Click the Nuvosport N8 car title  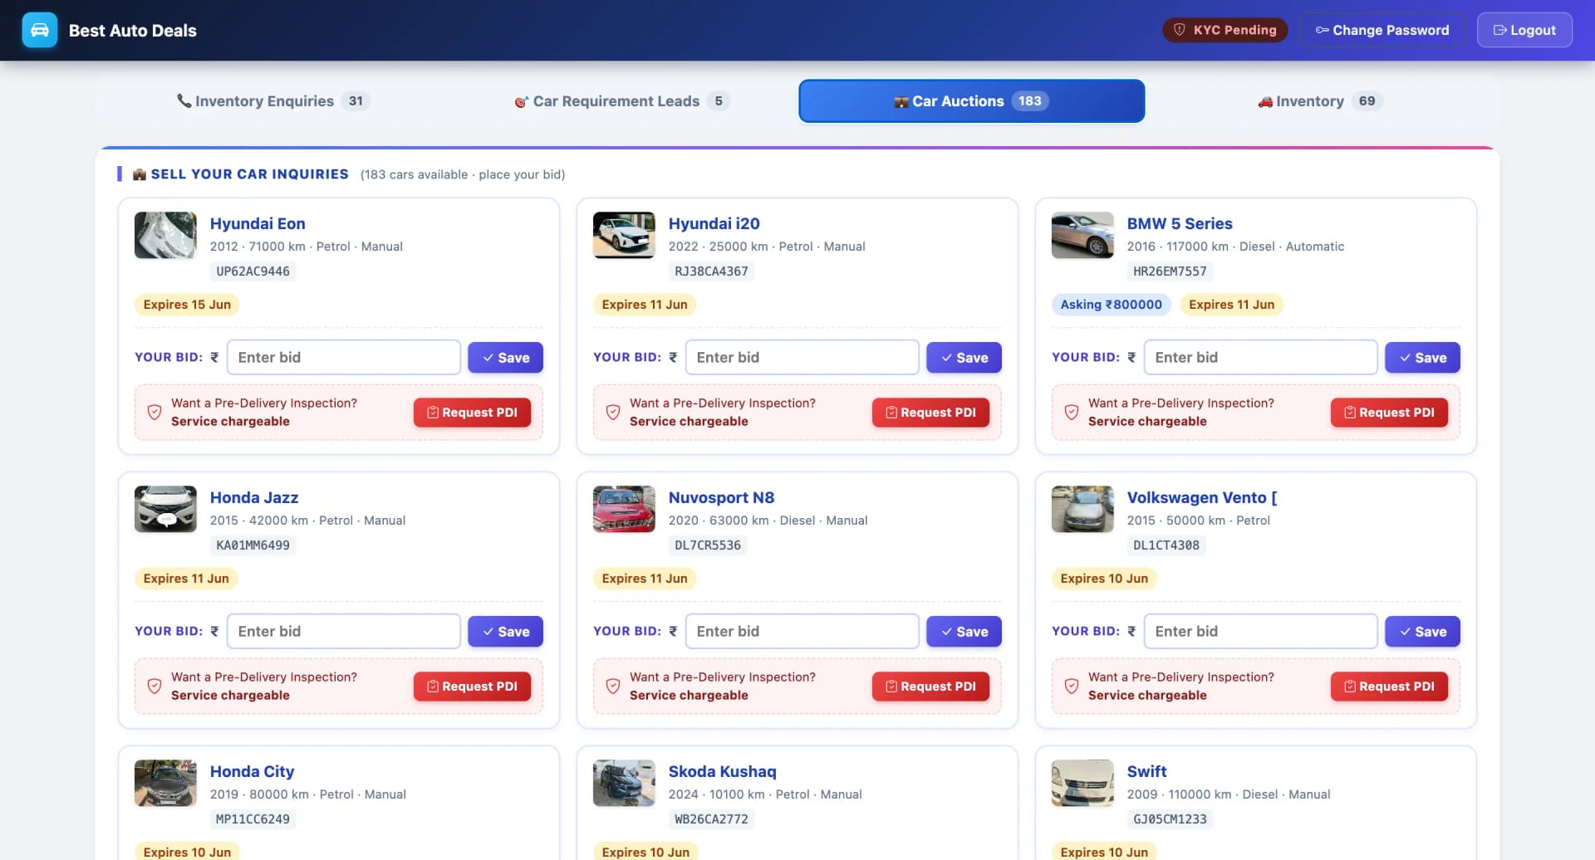coord(721,497)
